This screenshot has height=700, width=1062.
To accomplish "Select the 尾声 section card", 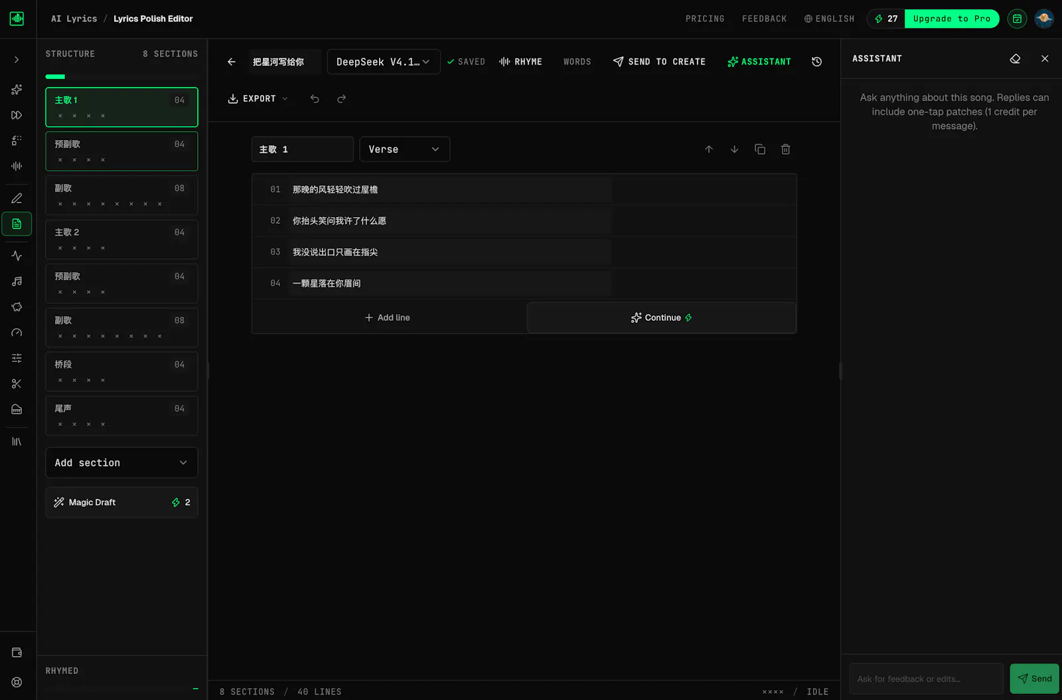I will 121,416.
